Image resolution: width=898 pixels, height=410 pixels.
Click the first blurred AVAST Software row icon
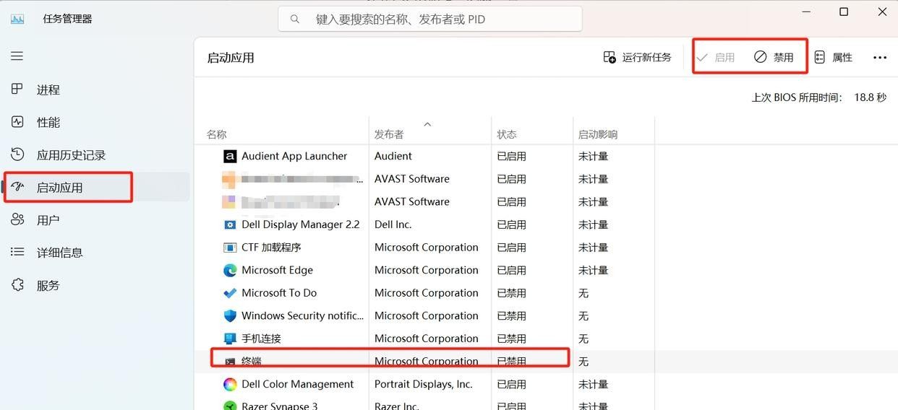click(230, 179)
